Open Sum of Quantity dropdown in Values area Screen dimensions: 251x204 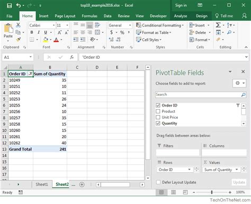click(237, 170)
